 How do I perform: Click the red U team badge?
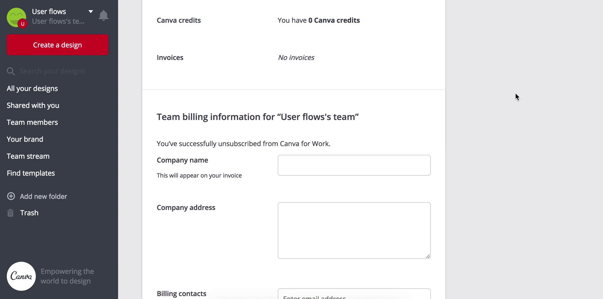coord(23,24)
